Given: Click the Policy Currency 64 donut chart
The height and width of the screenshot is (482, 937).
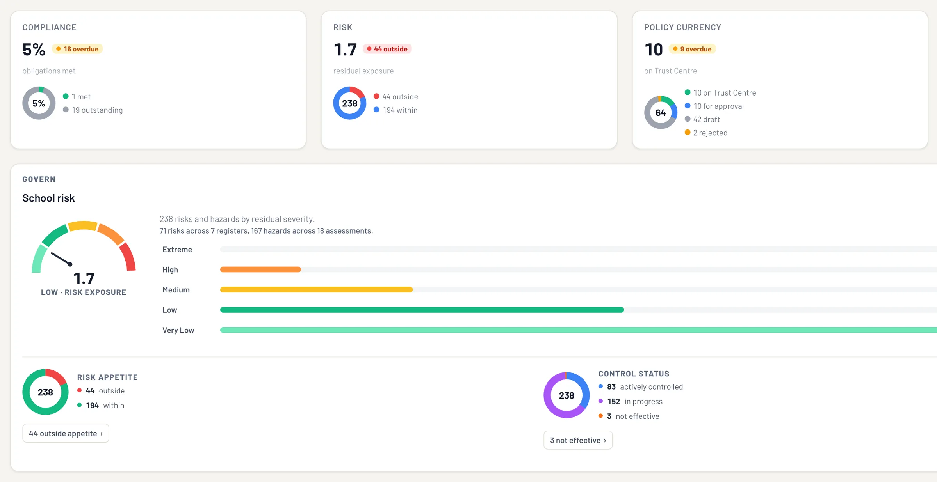Looking at the screenshot, I should [661, 112].
